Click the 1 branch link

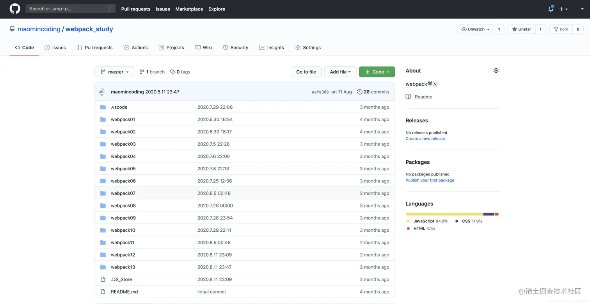[x=152, y=72]
